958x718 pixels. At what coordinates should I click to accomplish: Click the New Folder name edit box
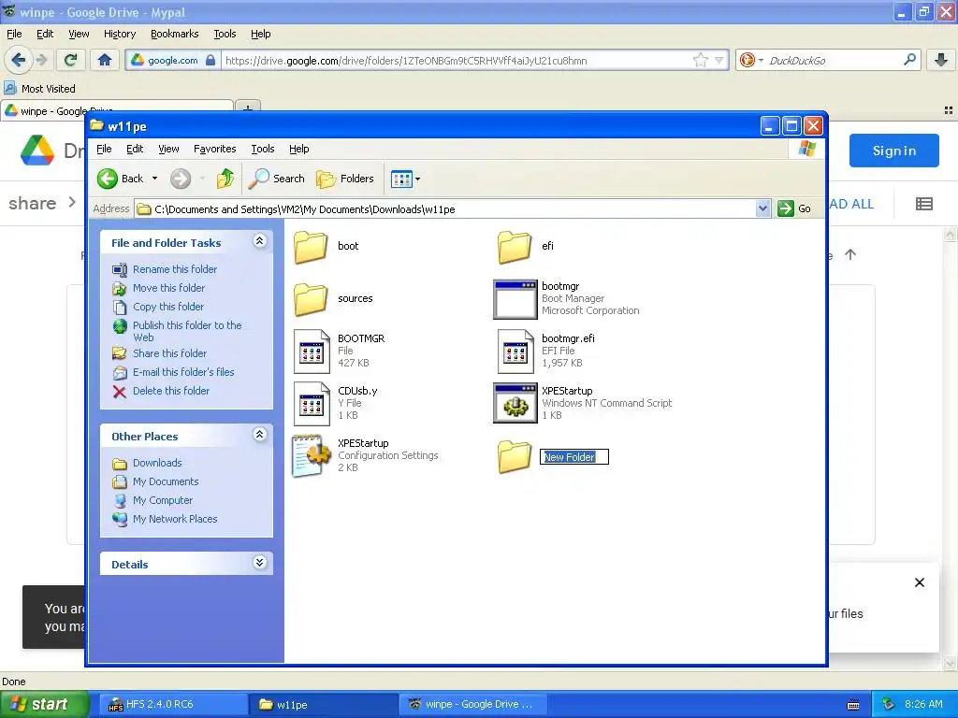(574, 456)
